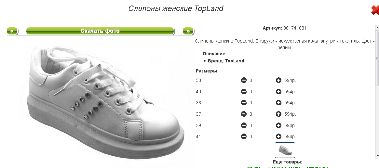Viewport: 379px width, 168px height.
Task: Go to previous photo with « button
Action: coord(12,31)
